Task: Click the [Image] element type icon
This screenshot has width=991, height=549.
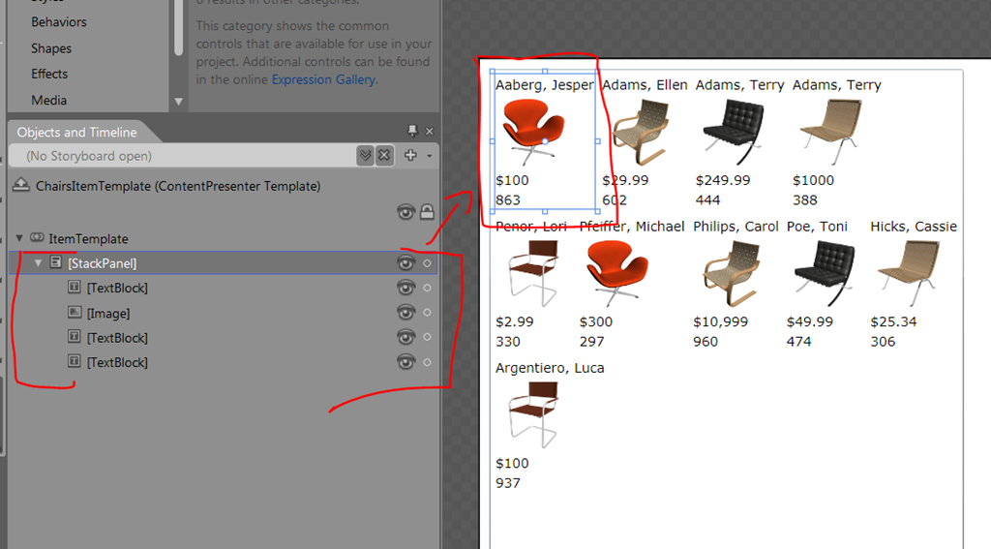Action: click(x=74, y=312)
